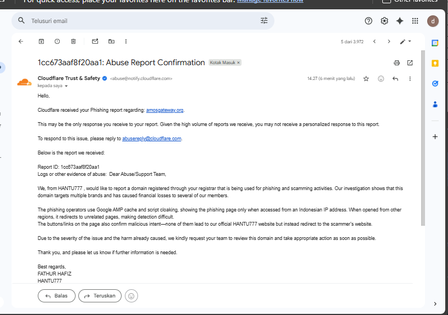This screenshot has height=315, width=448.
Task: Move email to a folder
Action: (x=111, y=42)
